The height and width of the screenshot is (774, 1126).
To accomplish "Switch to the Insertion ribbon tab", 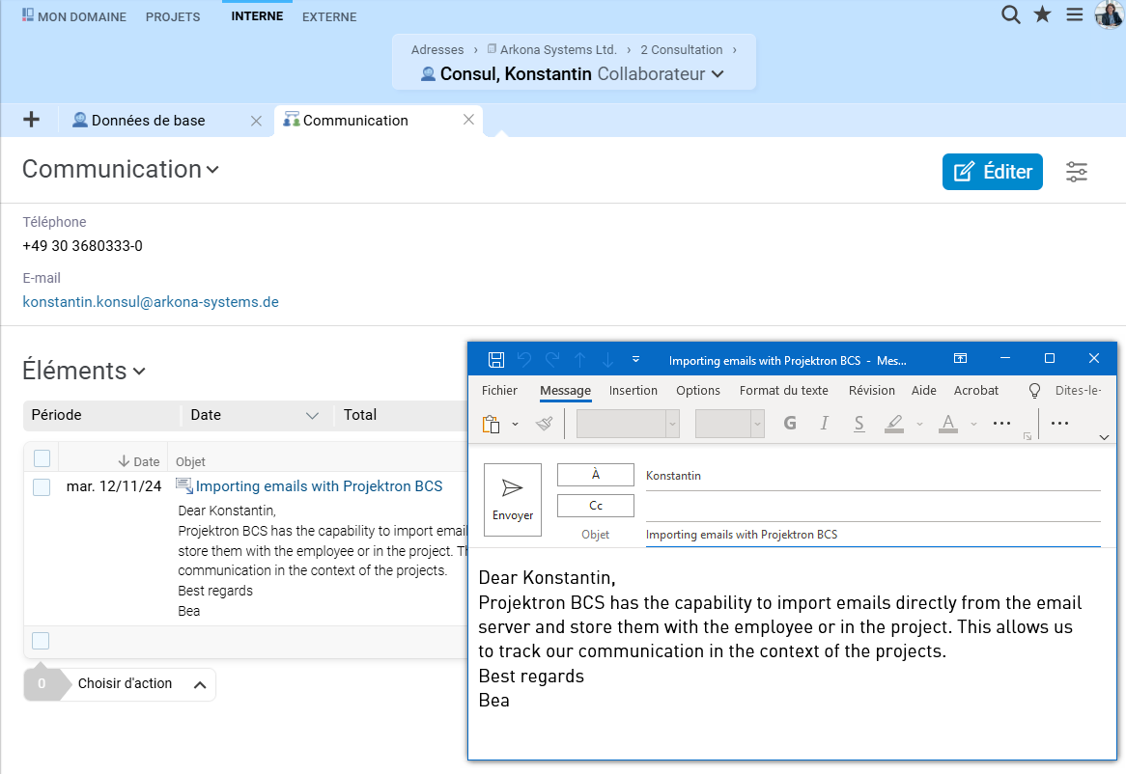I will [x=633, y=390].
